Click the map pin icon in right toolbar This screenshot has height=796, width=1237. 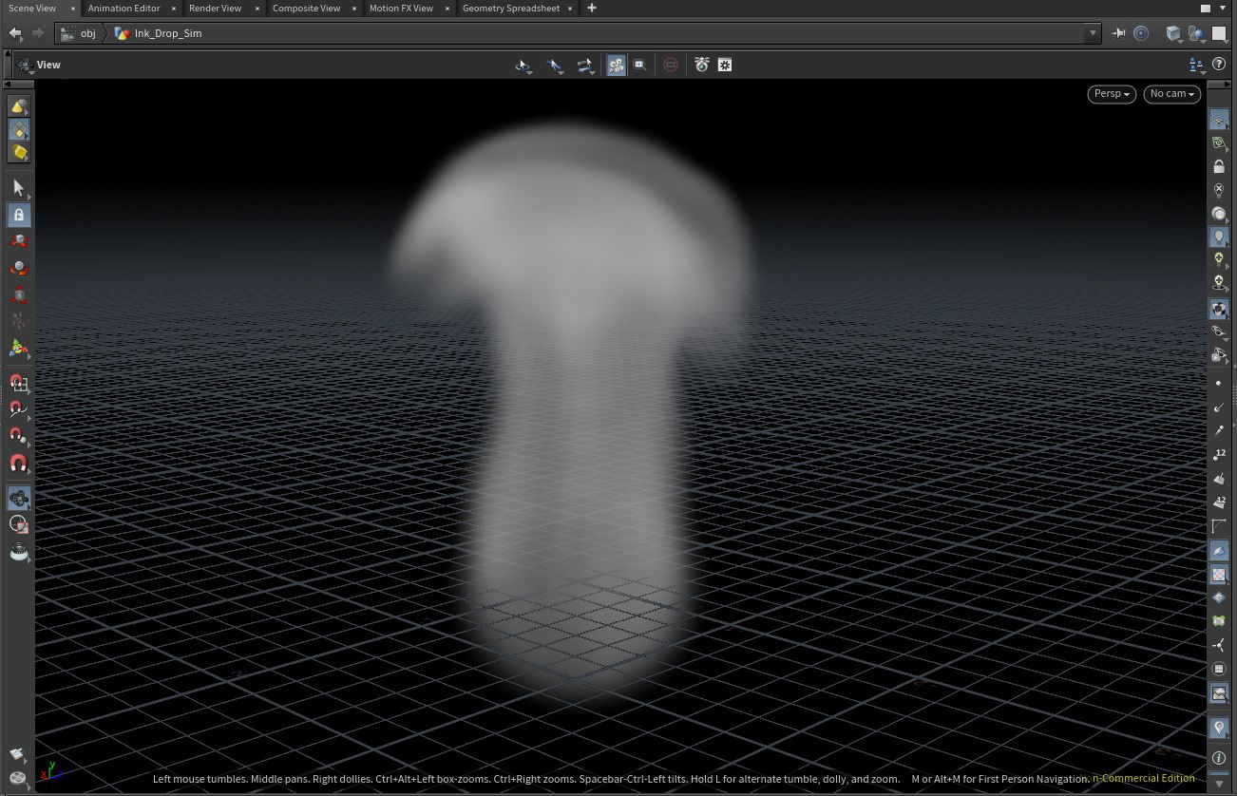point(1219,728)
